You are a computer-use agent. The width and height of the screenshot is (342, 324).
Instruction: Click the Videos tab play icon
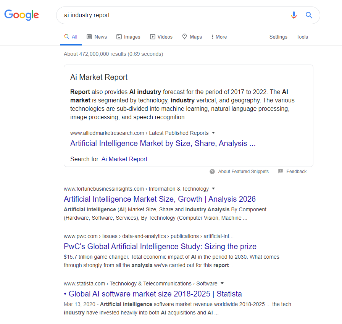pos(152,37)
